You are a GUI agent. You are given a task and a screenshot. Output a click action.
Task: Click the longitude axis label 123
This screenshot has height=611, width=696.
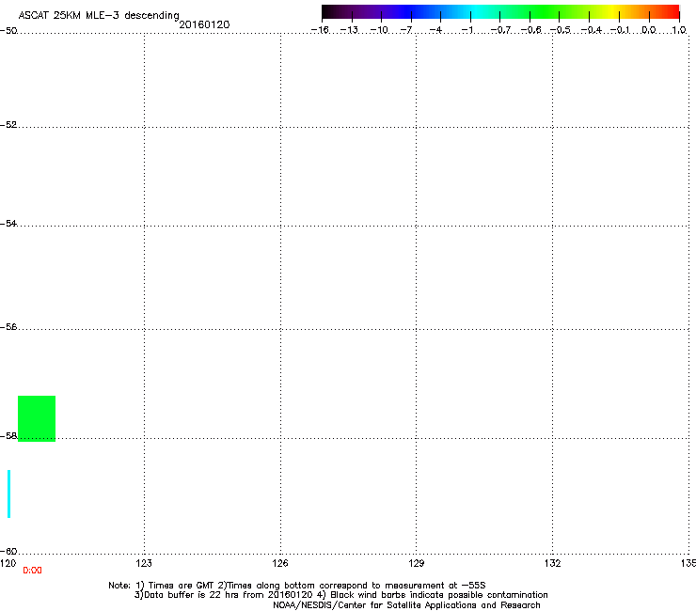tap(144, 563)
